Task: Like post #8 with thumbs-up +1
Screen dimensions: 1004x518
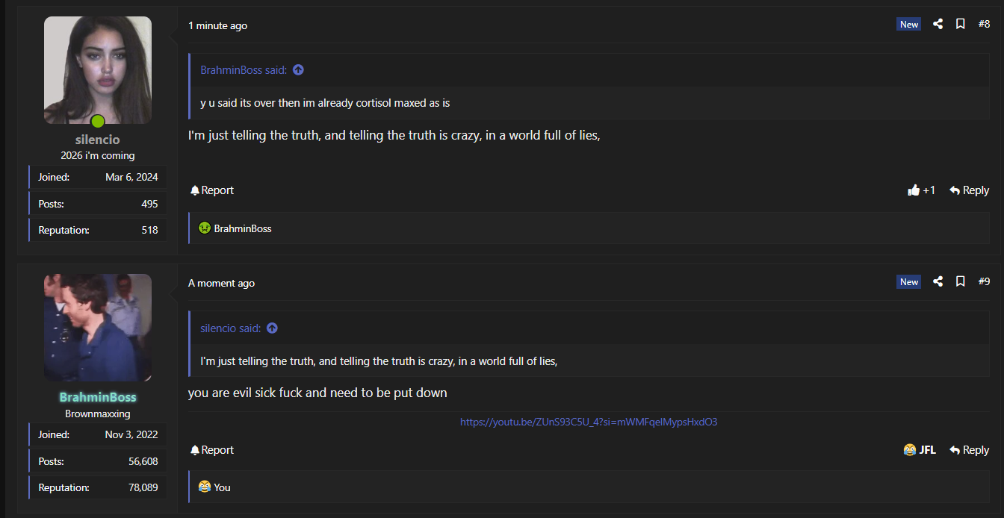Action: (x=921, y=190)
